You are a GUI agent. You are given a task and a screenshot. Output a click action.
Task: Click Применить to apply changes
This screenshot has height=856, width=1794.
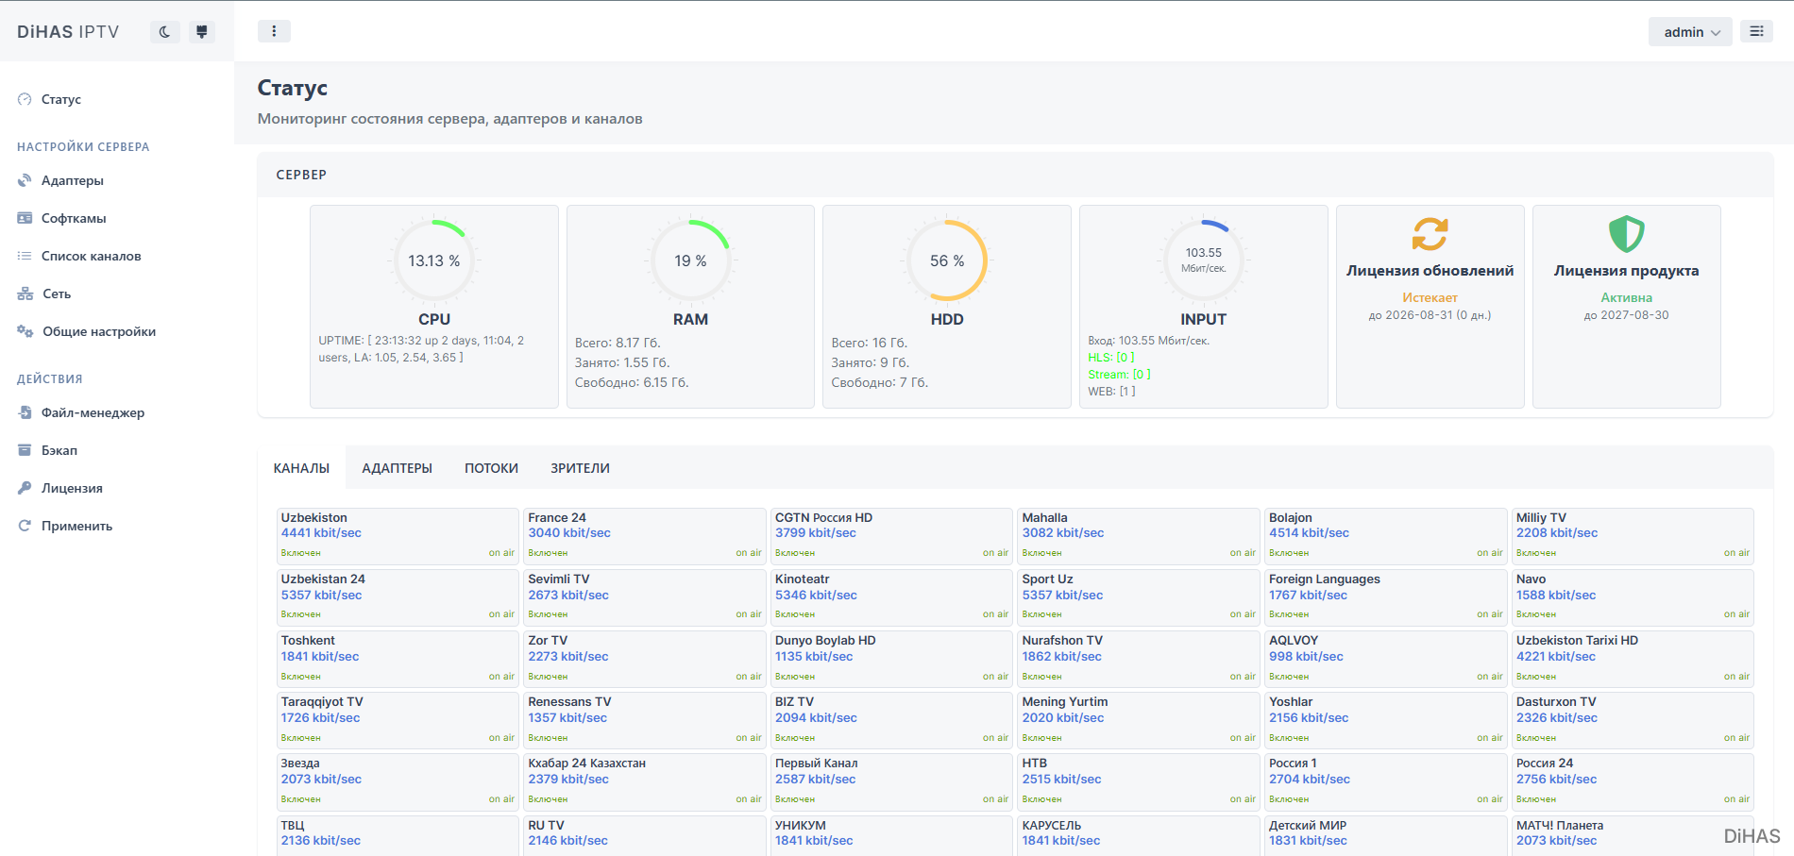tap(76, 526)
